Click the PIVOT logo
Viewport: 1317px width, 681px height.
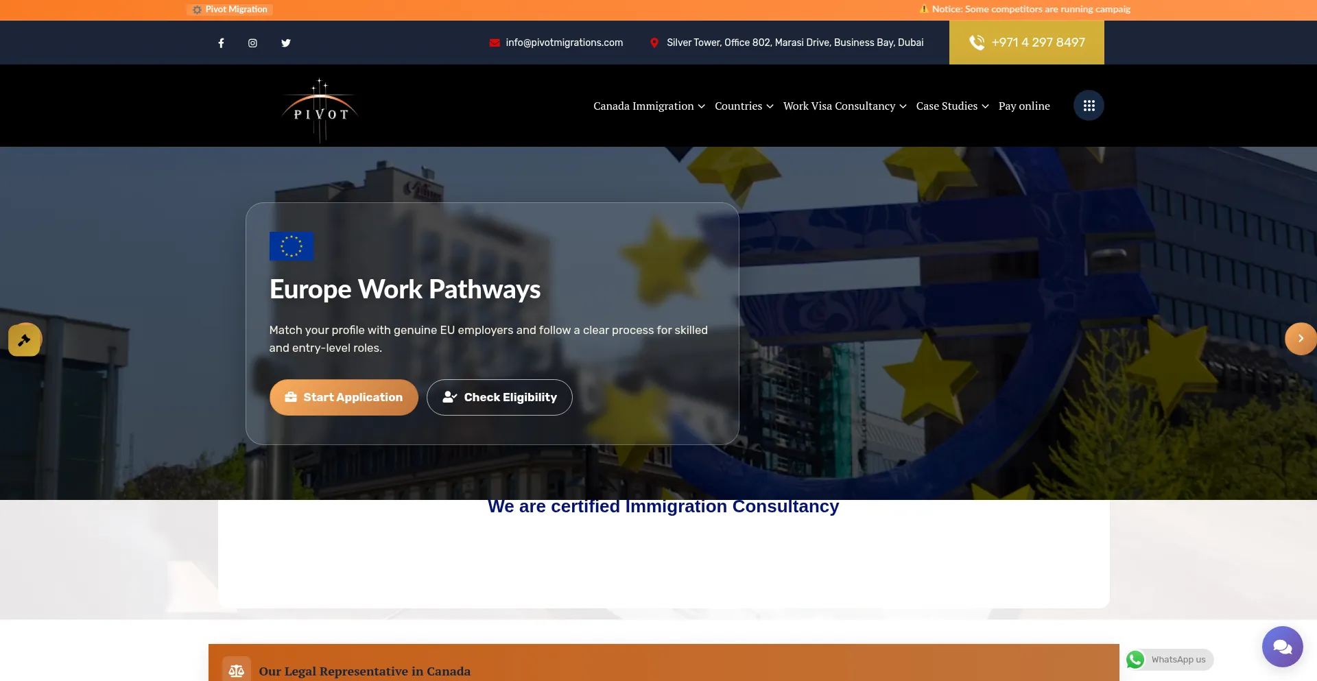(x=320, y=110)
